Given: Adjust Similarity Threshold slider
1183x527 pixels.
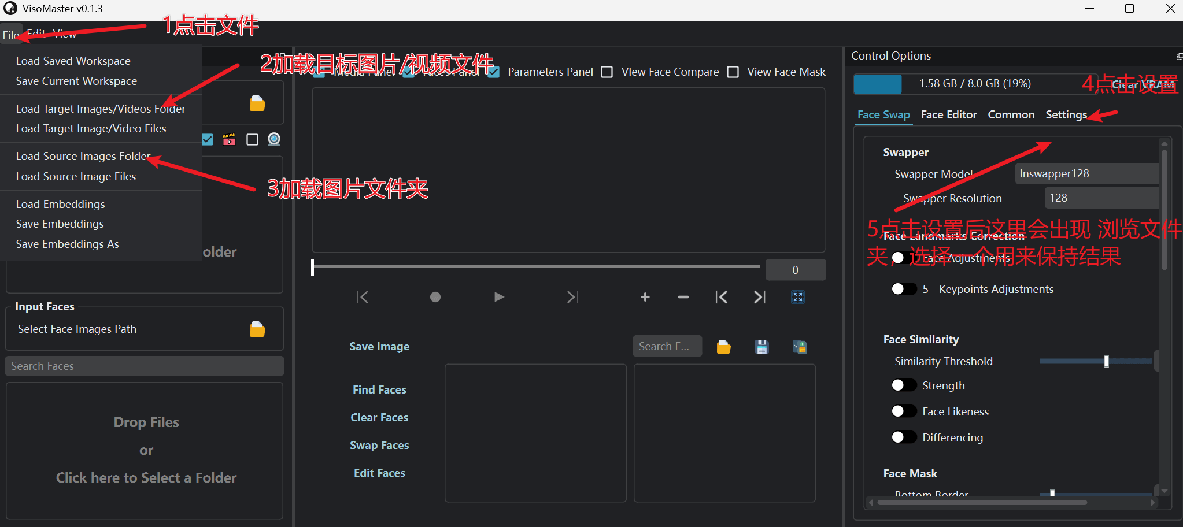Looking at the screenshot, I should [x=1096, y=361].
